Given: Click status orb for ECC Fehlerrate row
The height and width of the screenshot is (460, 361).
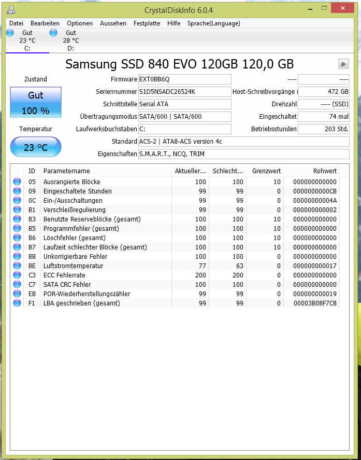Looking at the screenshot, I should click(17, 275).
